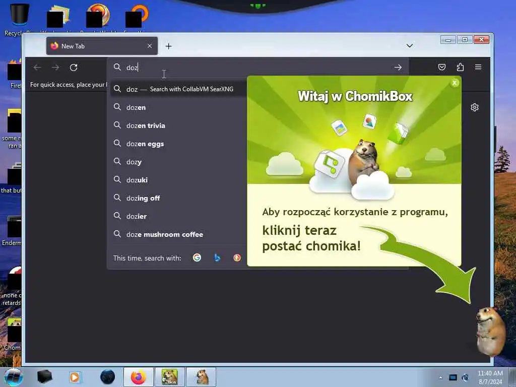
Task: Click the ChomikBox hamster character on the desktop
Action: tap(491, 332)
